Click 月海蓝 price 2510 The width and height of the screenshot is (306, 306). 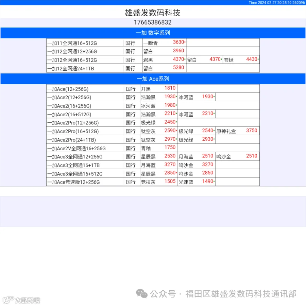[x=207, y=156]
